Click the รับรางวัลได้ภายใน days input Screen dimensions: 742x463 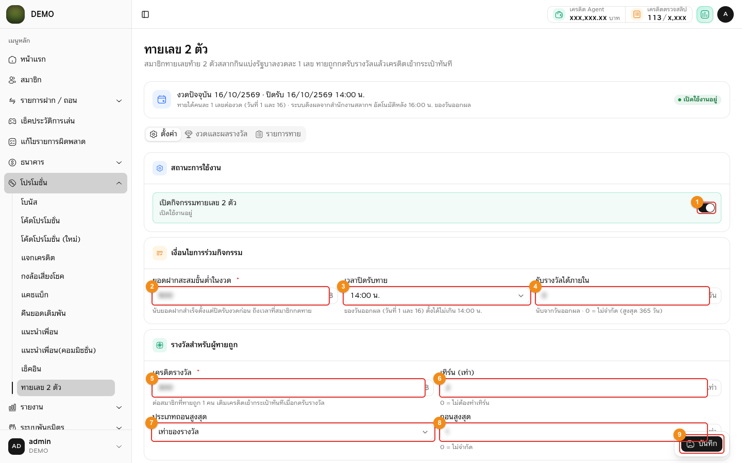point(622,296)
